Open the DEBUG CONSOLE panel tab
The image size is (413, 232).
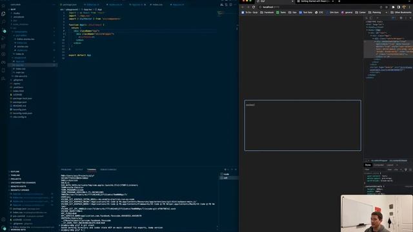point(108,169)
